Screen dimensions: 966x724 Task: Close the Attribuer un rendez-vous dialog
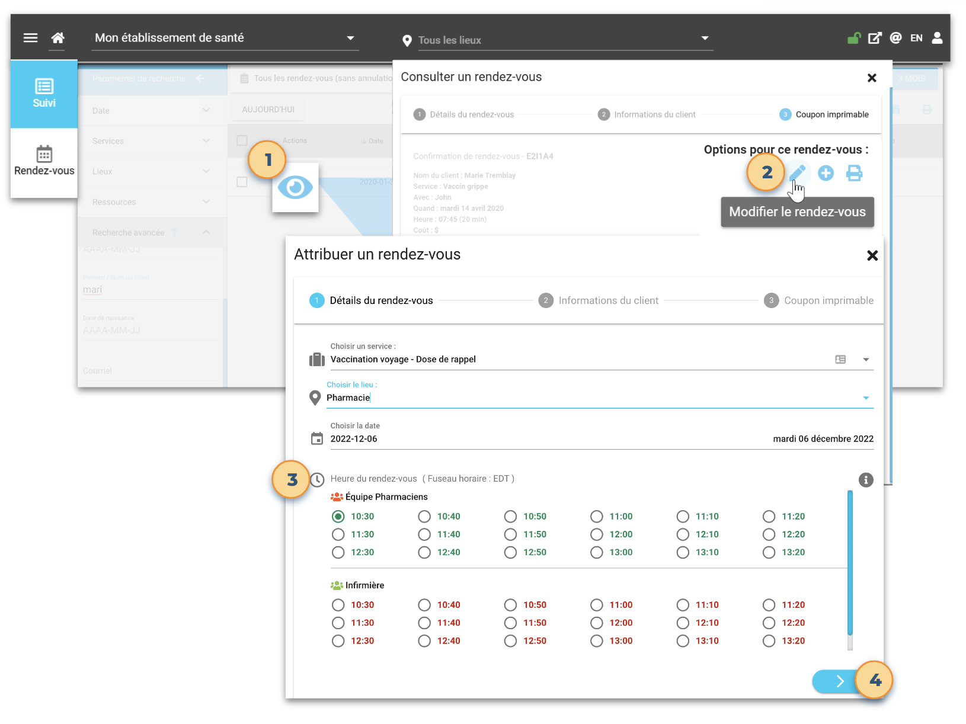click(872, 255)
